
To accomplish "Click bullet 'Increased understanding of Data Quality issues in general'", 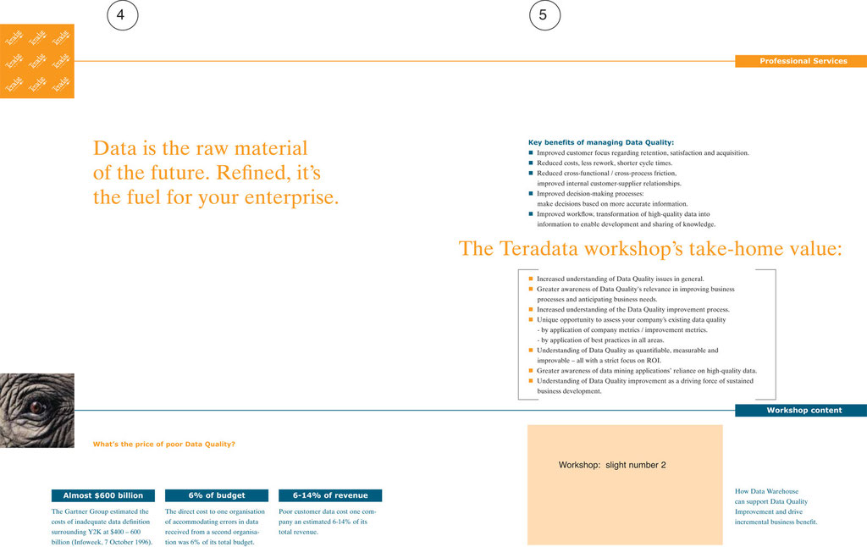I will point(616,279).
